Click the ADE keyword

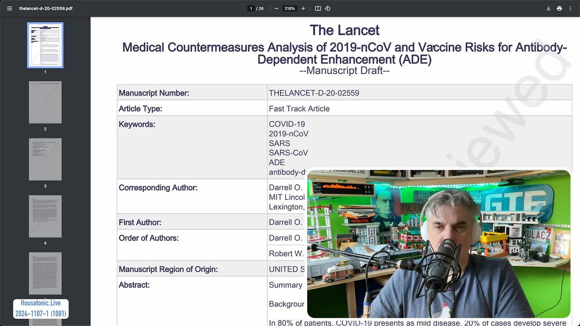[x=277, y=162]
